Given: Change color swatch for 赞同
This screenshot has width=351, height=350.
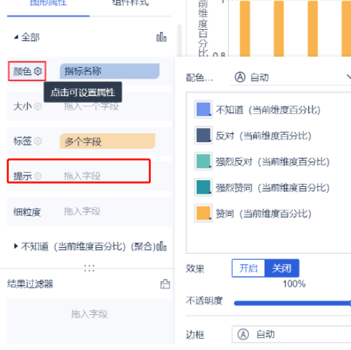Looking at the screenshot, I should click(204, 213).
